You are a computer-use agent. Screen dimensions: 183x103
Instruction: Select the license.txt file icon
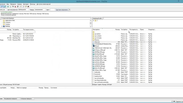[94, 74]
